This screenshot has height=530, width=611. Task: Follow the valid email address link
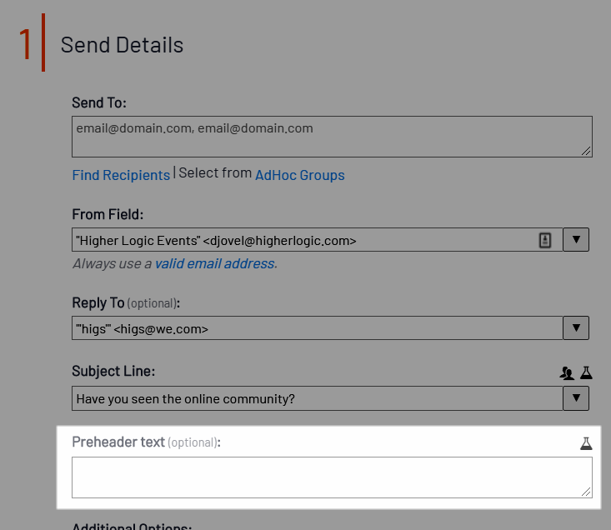tap(214, 263)
